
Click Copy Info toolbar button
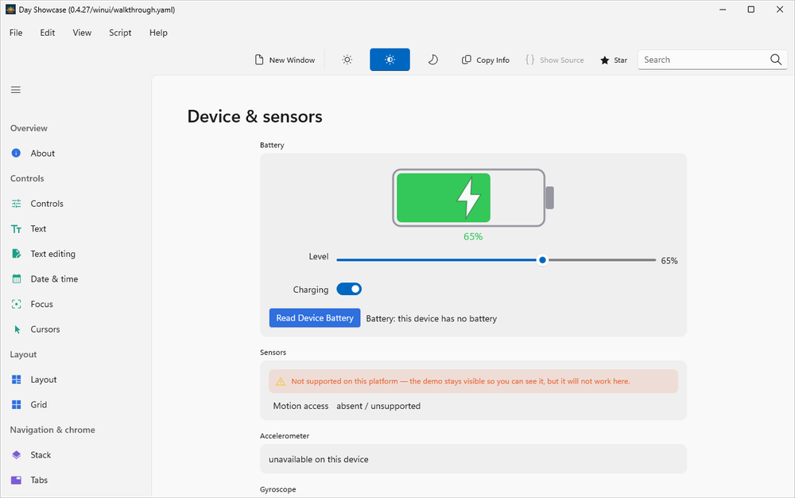point(485,60)
